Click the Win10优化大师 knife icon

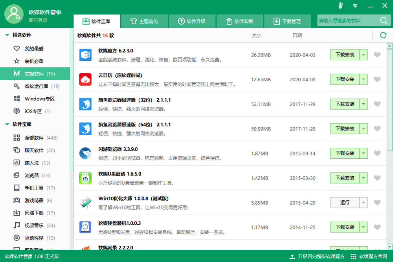85,203
